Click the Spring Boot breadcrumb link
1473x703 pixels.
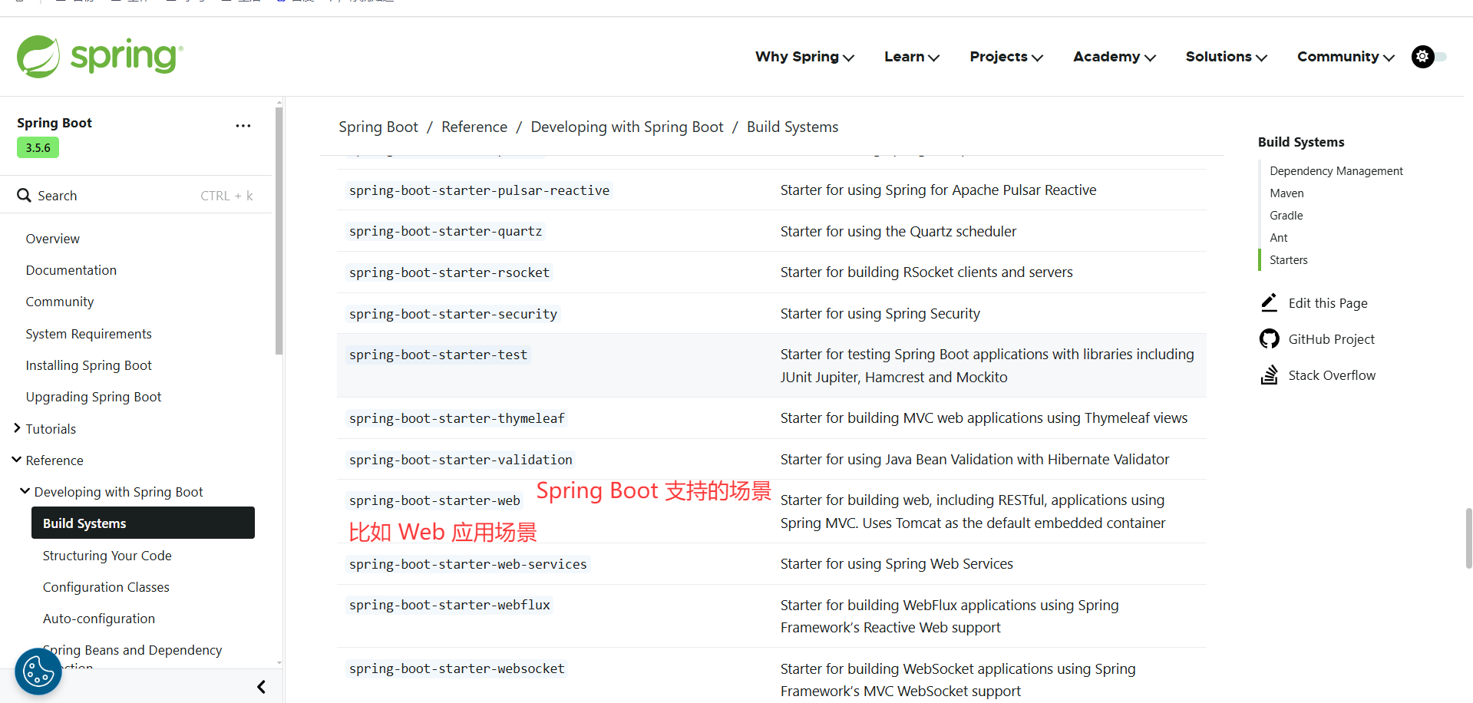click(x=378, y=127)
